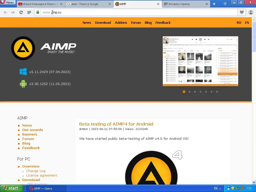Open the tab list menu icon
The width and height of the screenshot is (256, 192).
click(x=225, y=4)
